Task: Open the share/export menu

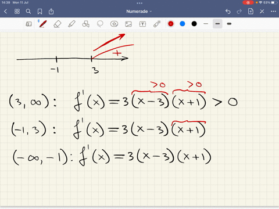Action: point(51,12)
